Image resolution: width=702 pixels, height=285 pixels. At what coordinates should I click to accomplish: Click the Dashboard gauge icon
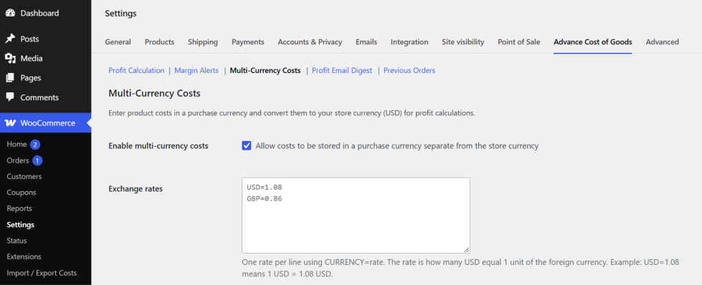click(x=10, y=14)
